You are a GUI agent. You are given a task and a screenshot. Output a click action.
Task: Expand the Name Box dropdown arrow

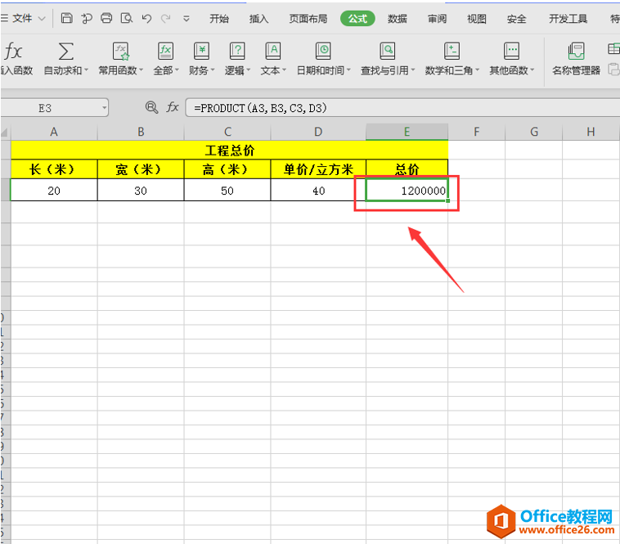104,107
